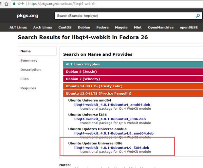Click the search magnifier icon
This screenshot has width=203, height=168.
pos(198,16)
